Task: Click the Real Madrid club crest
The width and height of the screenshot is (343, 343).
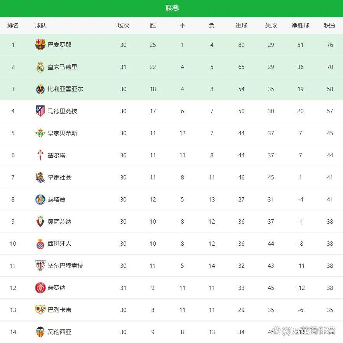Action: tap(40, 67)
